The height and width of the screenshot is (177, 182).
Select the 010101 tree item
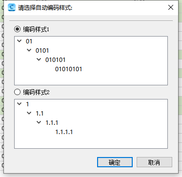pos(55,60)
